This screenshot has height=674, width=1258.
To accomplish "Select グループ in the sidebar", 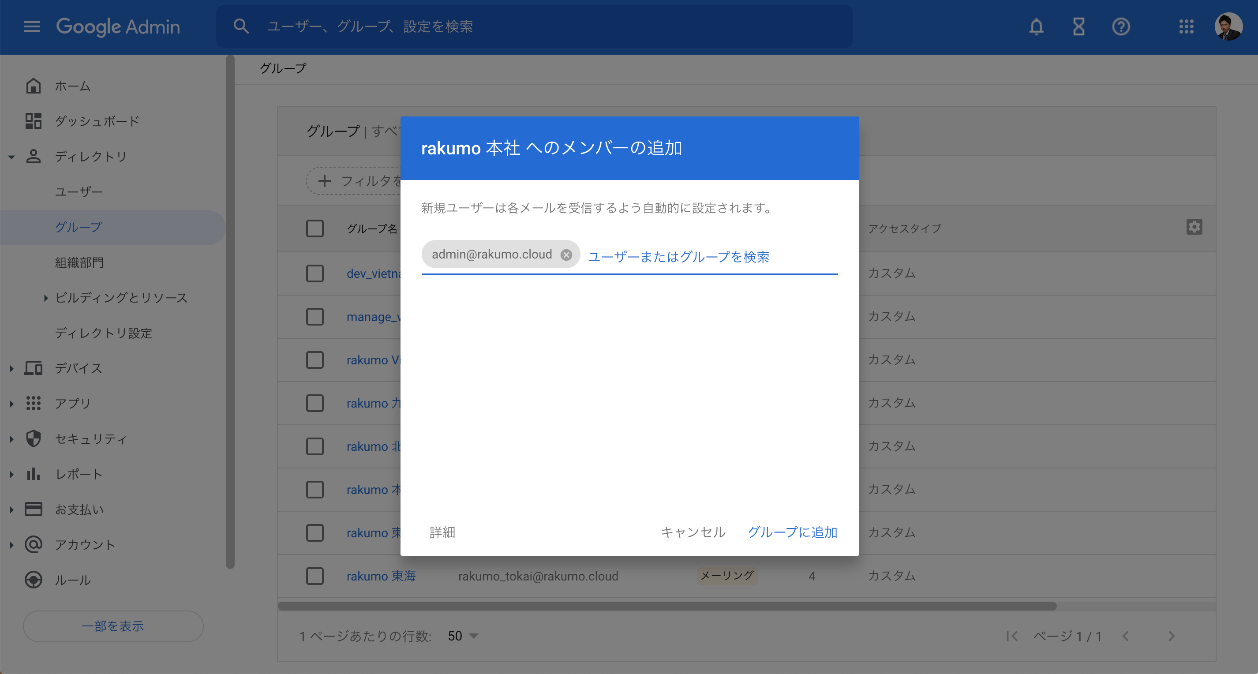I will 78,227.
